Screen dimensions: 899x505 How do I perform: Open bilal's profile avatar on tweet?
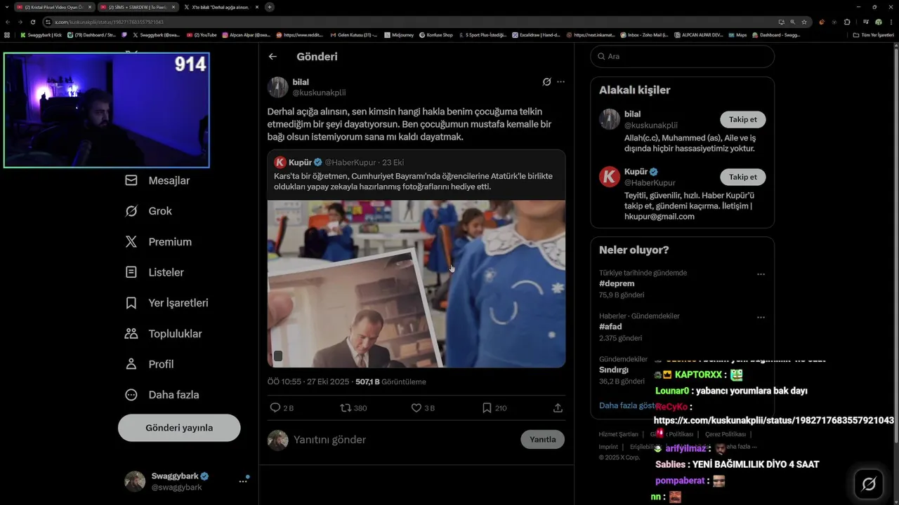pos(277,87)
